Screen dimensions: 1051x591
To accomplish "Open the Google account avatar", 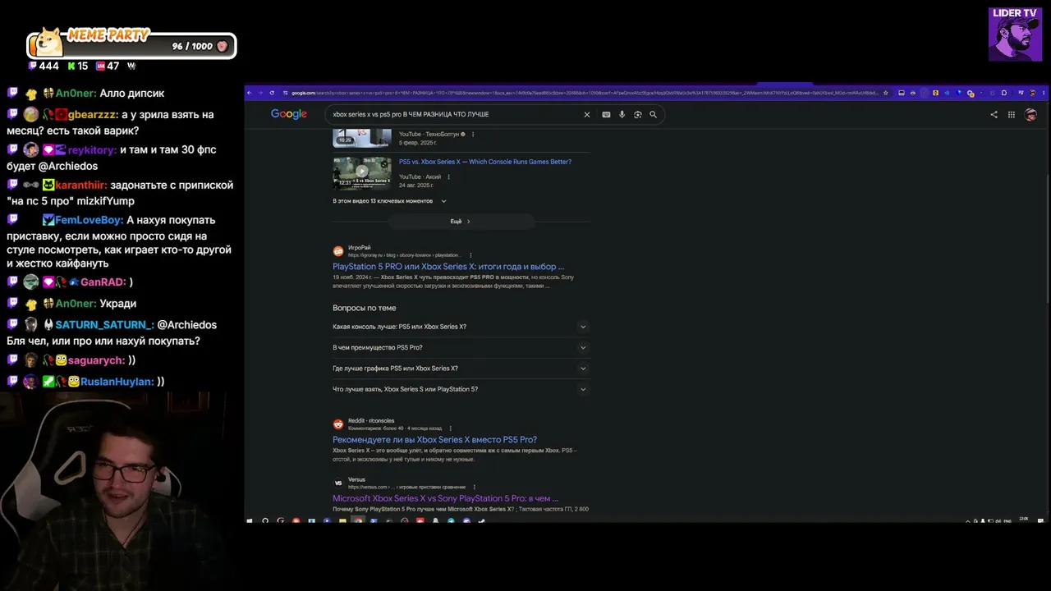I will point(1030,115).
